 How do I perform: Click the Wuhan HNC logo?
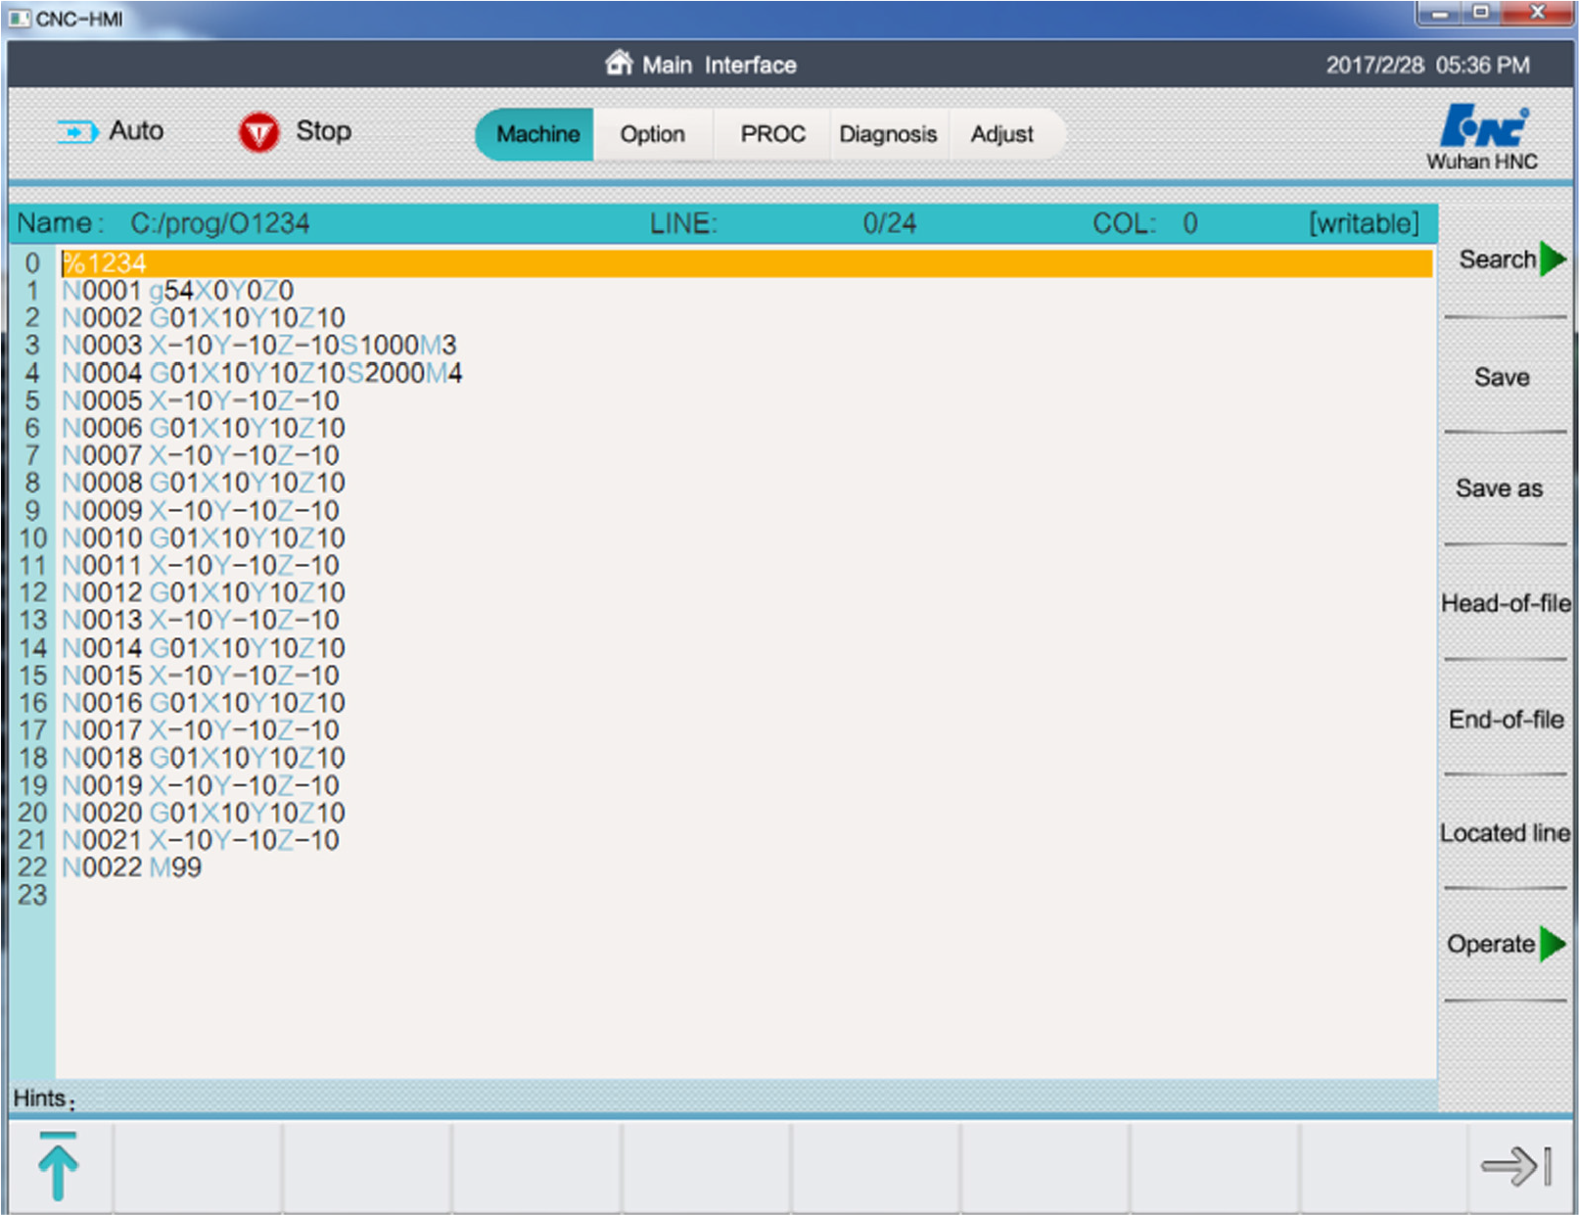(1482, 137)
